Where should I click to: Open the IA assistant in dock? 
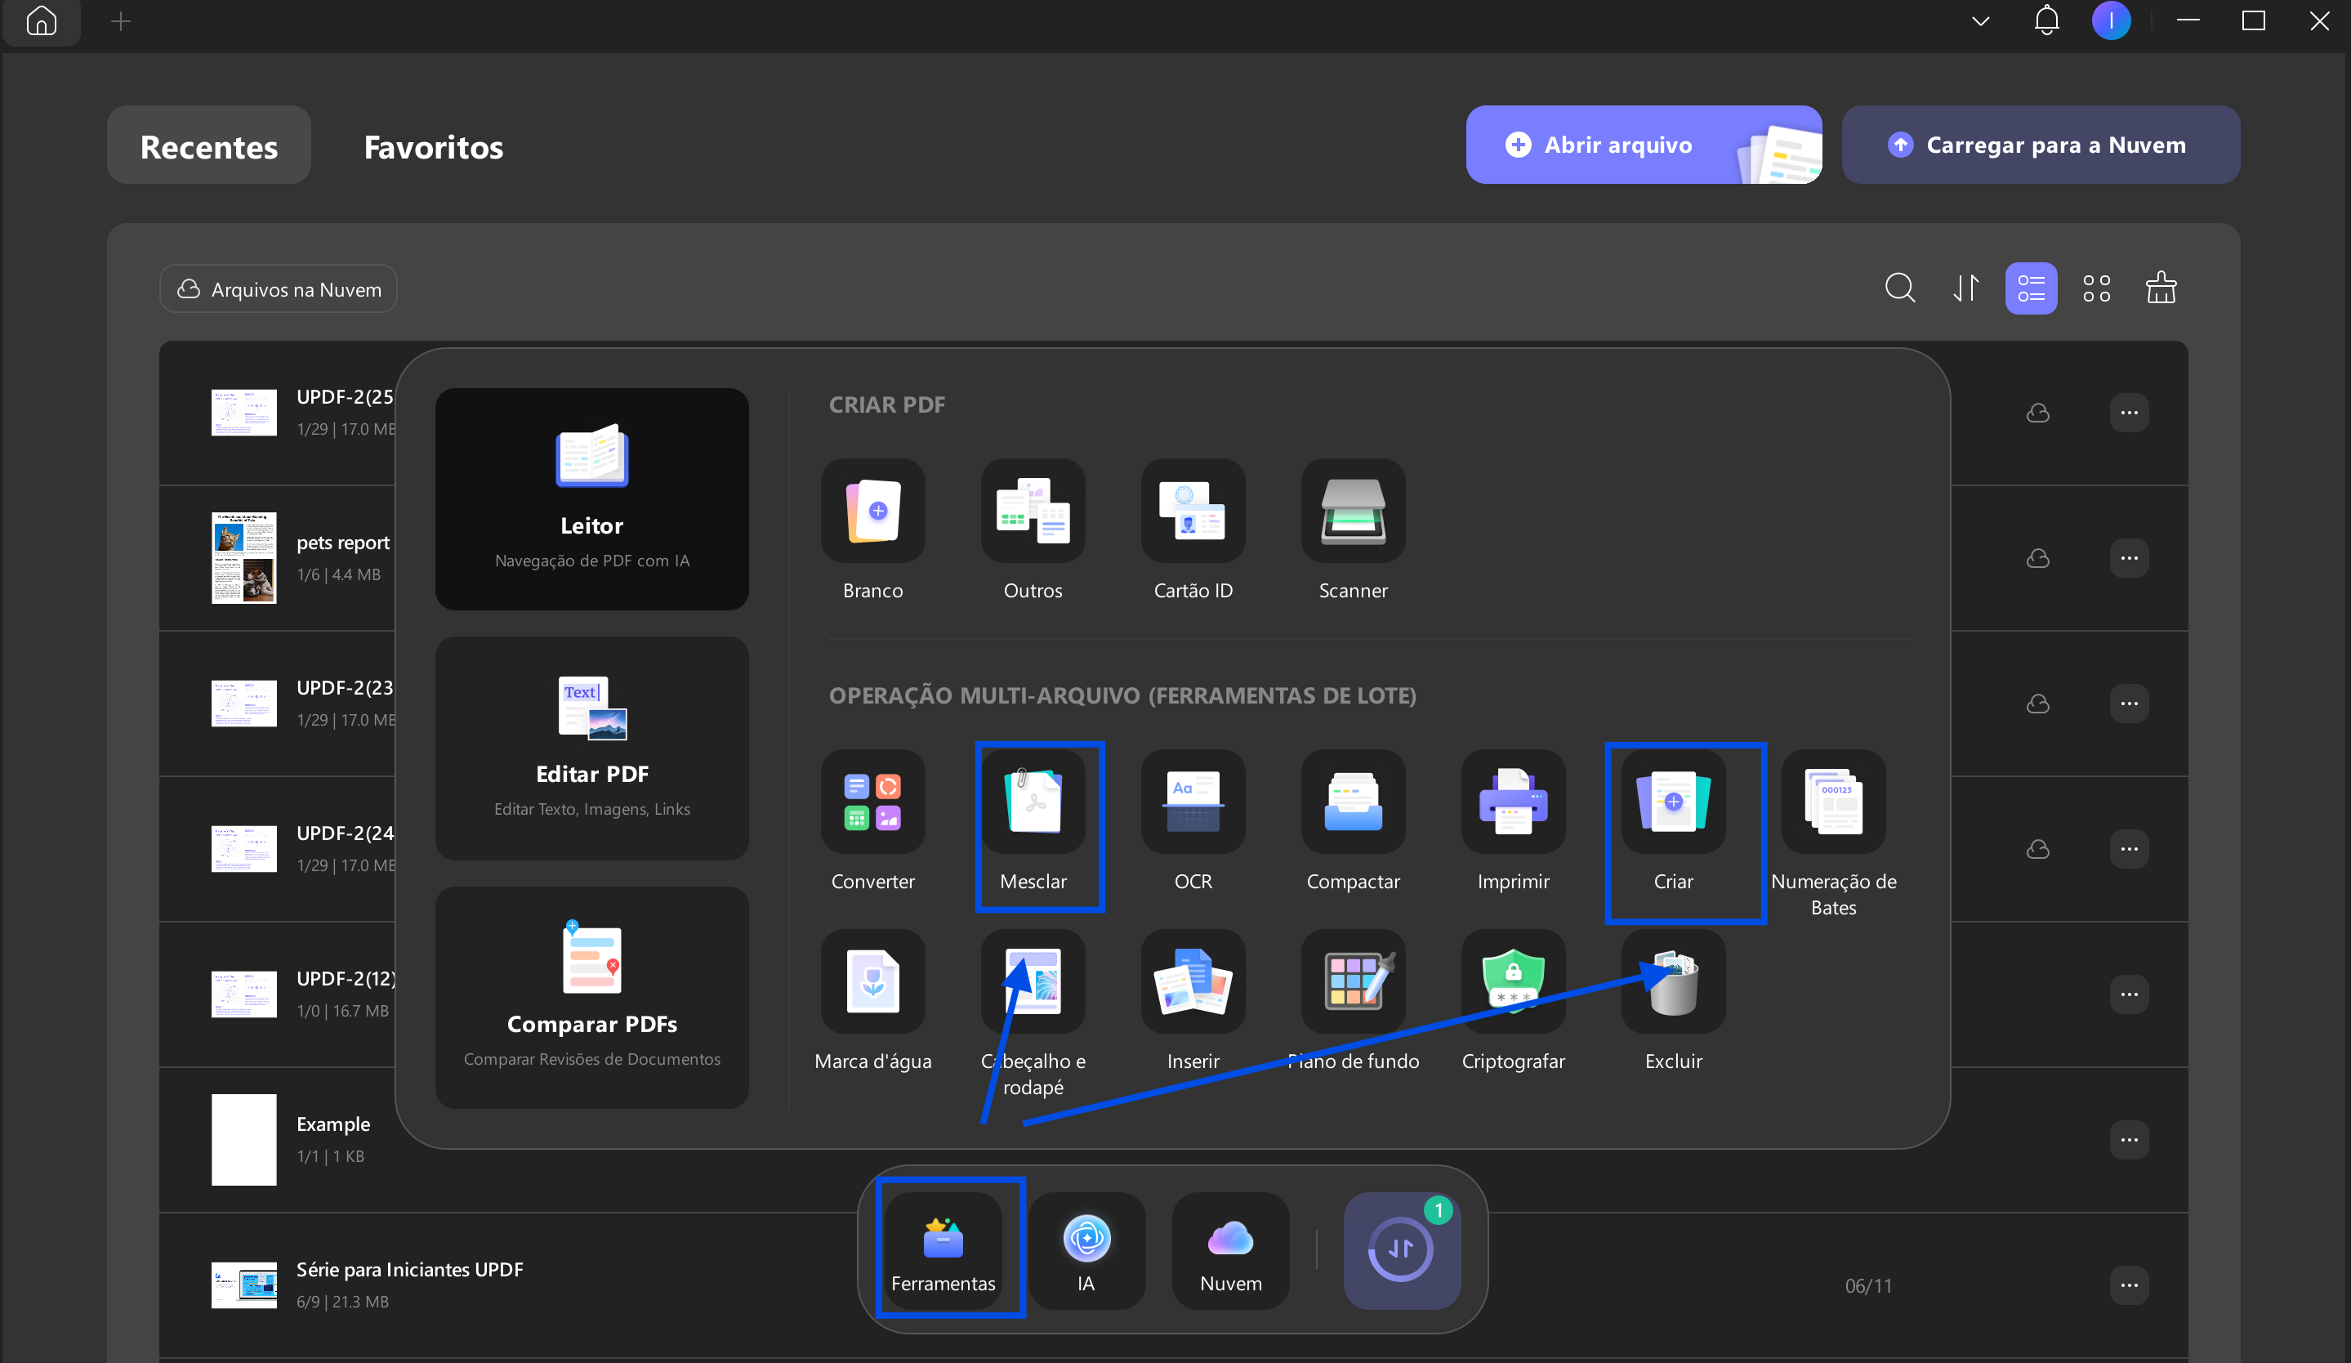[1087, 1250]
